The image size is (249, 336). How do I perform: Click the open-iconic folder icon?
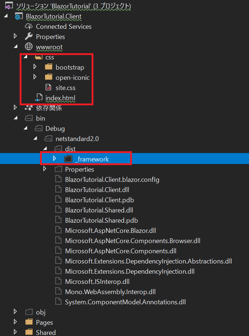coord(49,77)
